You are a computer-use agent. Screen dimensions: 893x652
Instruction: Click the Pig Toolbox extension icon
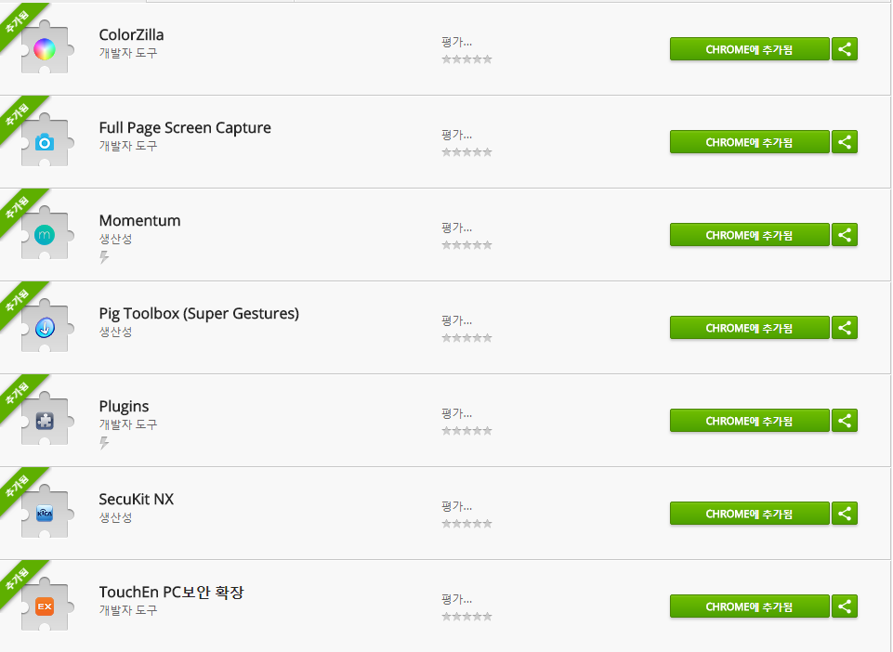pyautogui.click(x=45, y=328)
